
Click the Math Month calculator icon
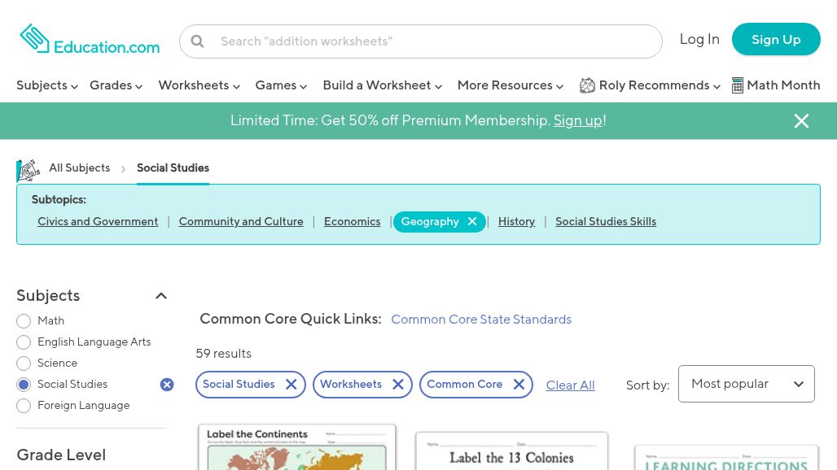738,85
